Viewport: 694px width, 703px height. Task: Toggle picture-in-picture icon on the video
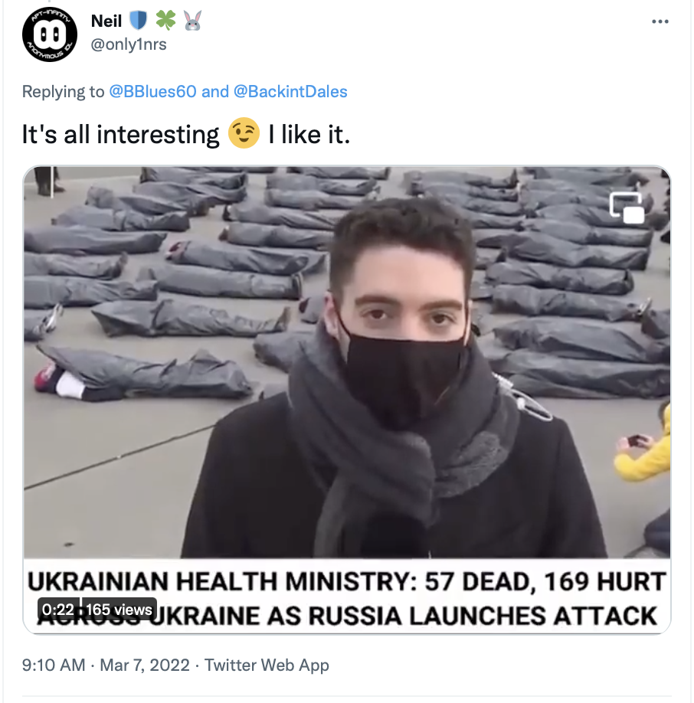pos(627,208)
